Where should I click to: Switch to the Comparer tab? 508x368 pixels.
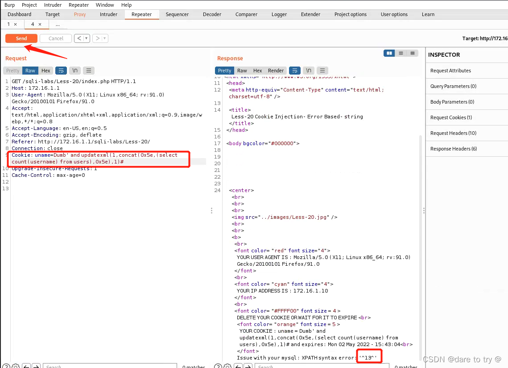[246, 14]
